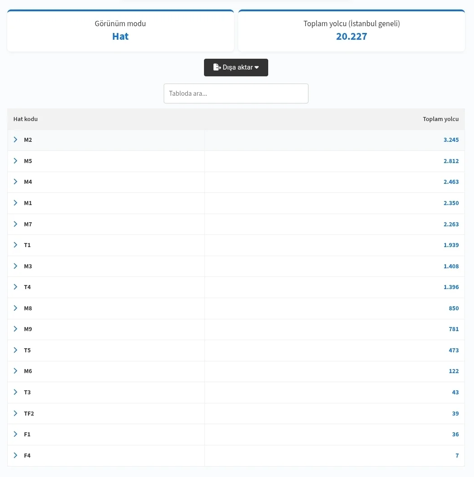
Task: Sort by Hat kodu column header
Action: (25, 119)
